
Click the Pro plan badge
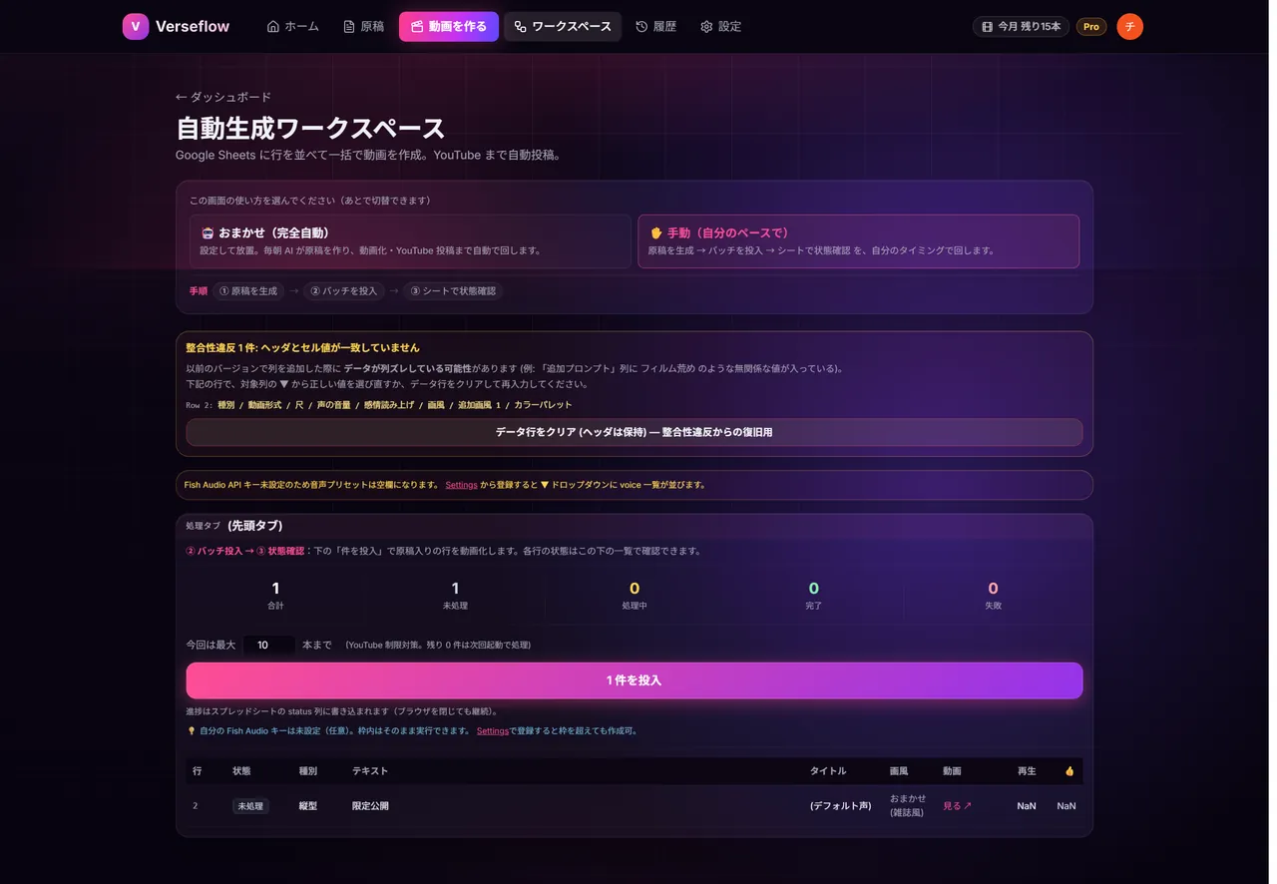1091,27
